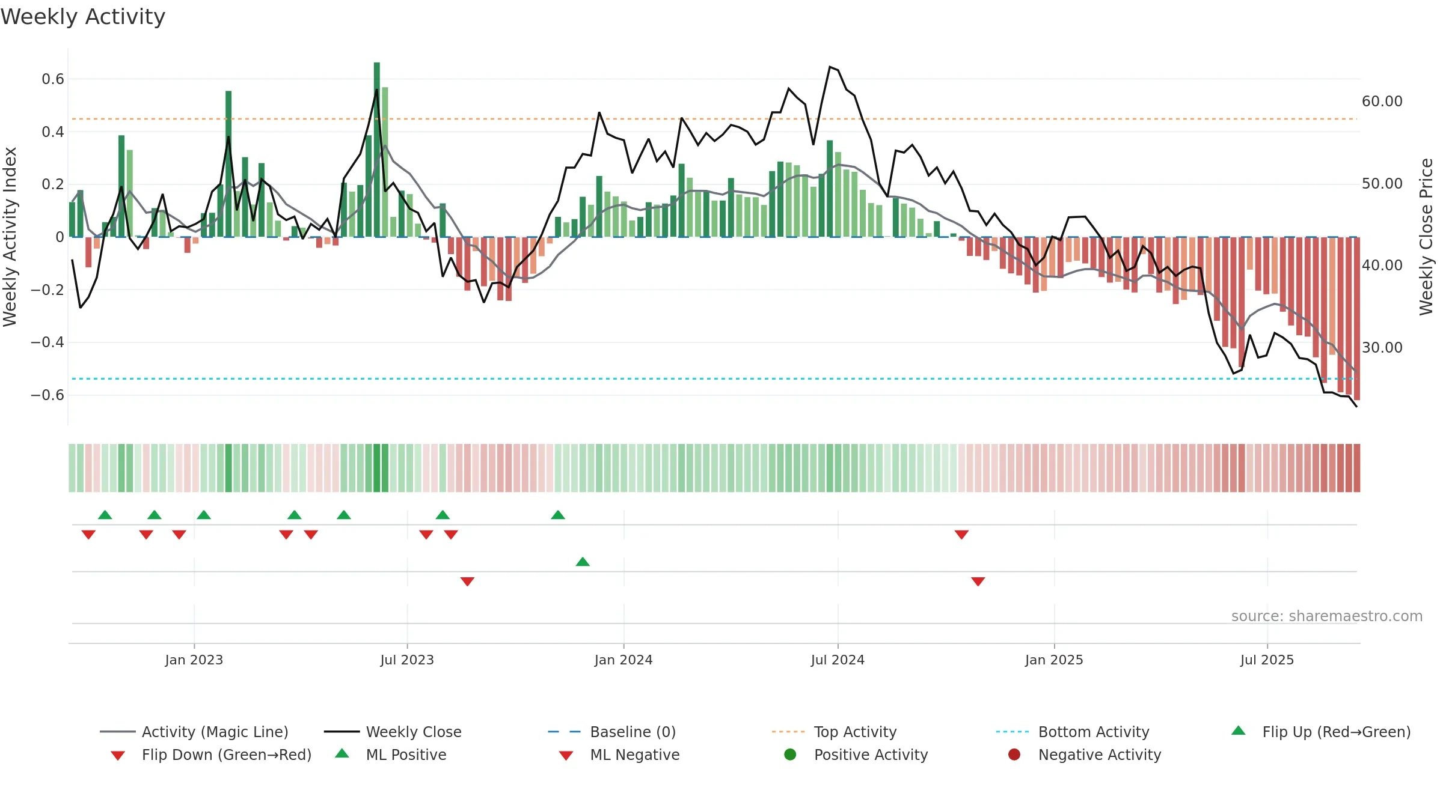Image resolution: width=1443 pixels, height=811 pixels.
Task: Click the tallest green activity bar near June 2023
Action: click(377, 150)
